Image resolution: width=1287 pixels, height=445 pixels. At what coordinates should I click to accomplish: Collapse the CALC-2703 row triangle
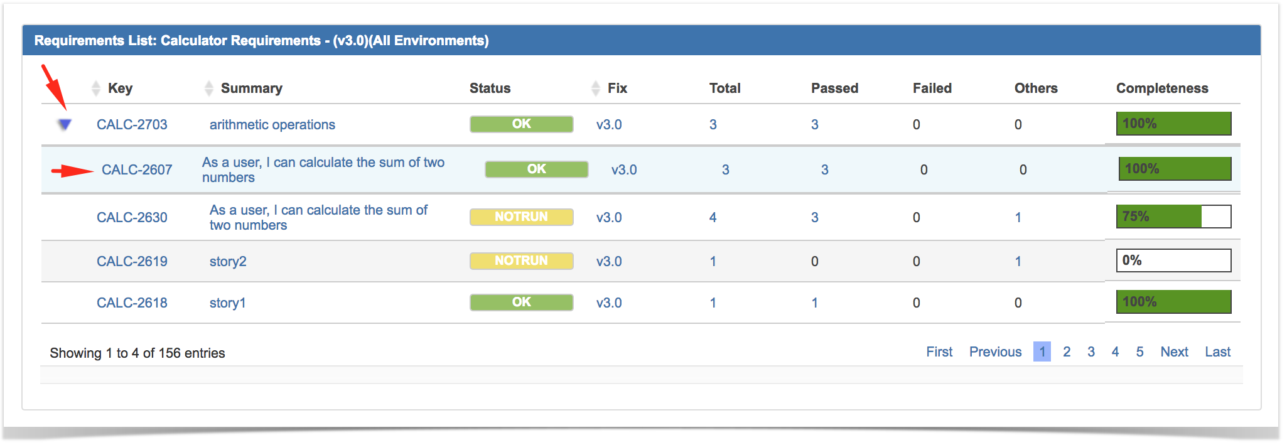point(64,124)
